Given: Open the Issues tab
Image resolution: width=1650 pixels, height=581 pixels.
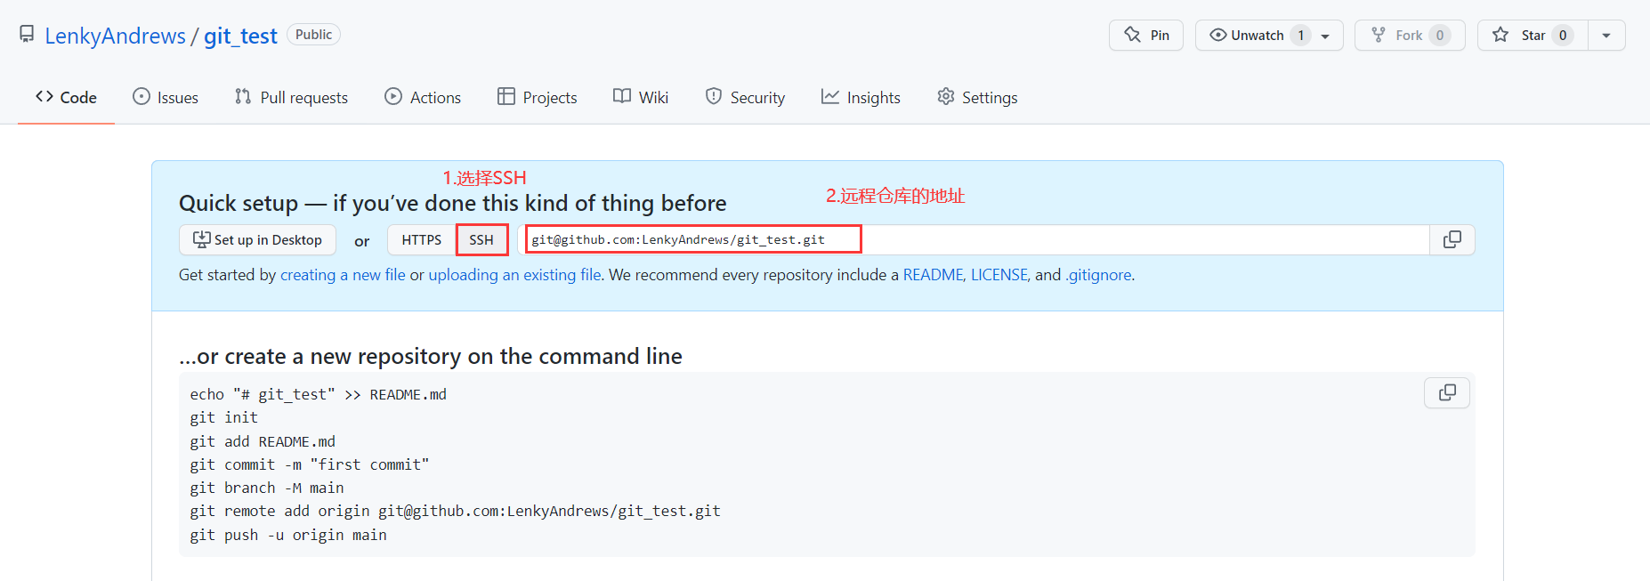Looking at the screenshot, I should 166,97.
